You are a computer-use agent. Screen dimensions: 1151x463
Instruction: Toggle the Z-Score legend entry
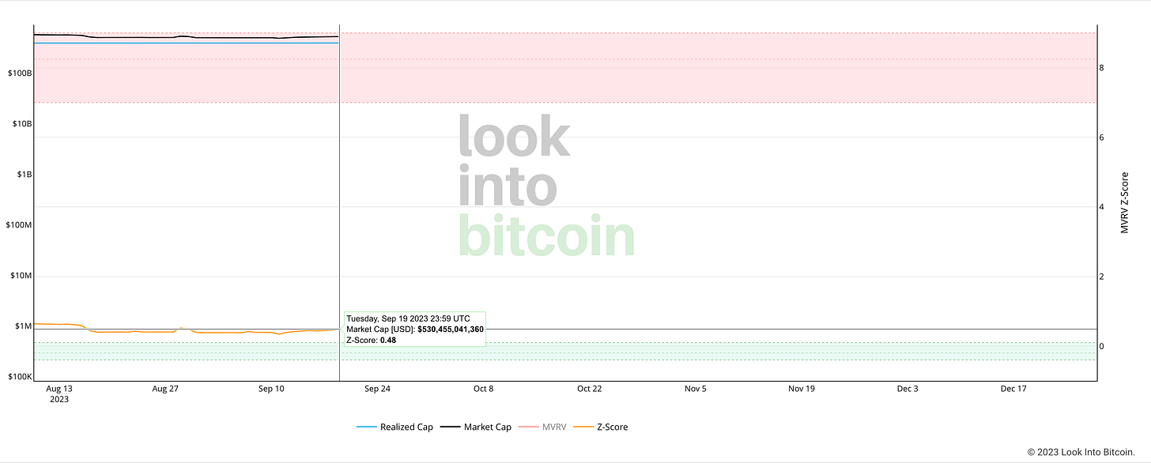tap(599, 427)
